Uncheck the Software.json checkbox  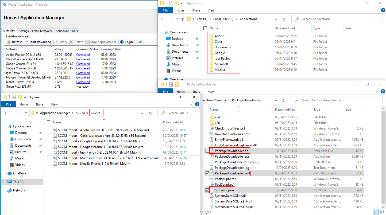point(207,190)
